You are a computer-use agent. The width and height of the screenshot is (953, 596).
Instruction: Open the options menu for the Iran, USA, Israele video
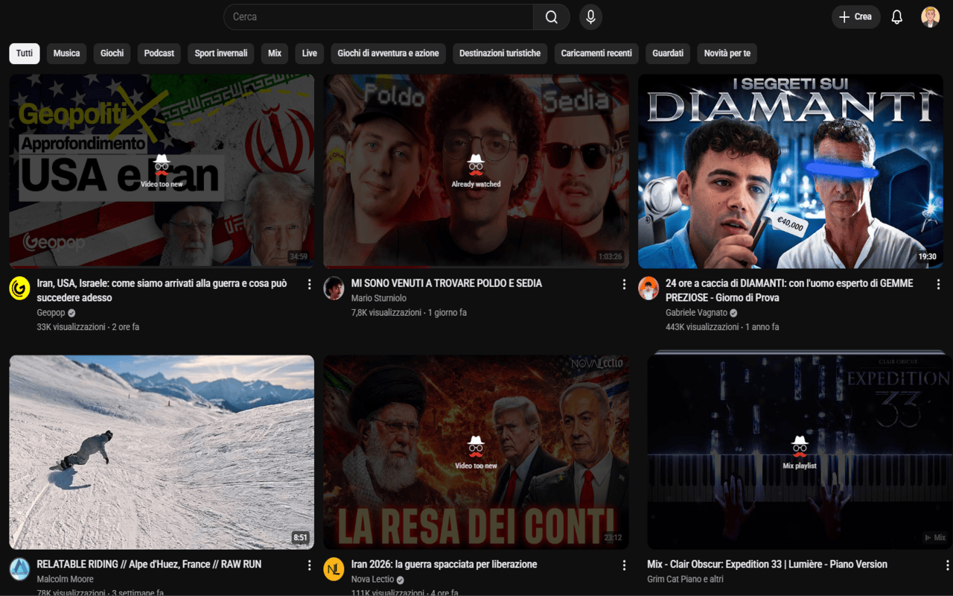coord(310,285)
